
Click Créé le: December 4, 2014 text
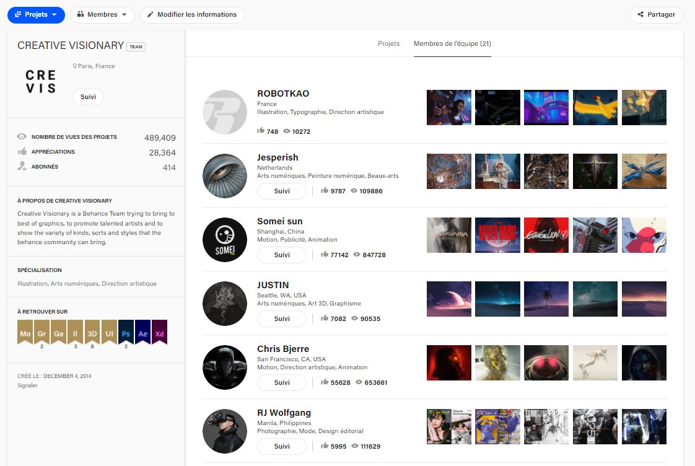click(54, 376)
